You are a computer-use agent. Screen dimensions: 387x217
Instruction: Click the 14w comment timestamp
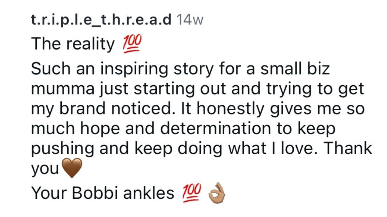pos(190,20)
